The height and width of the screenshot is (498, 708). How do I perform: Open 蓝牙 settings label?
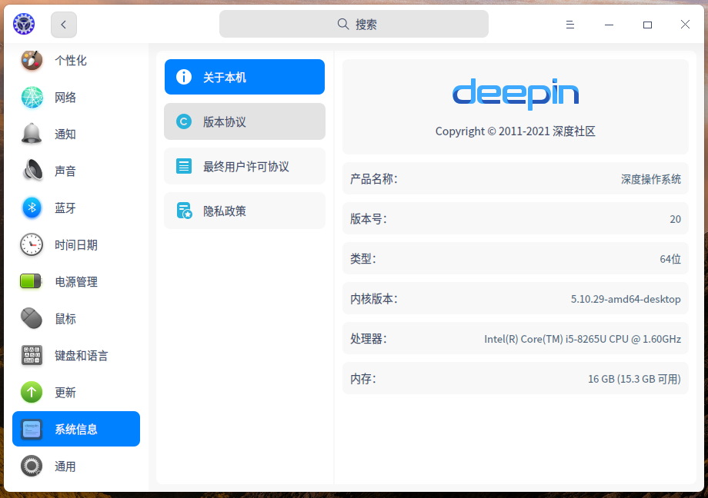65,208
